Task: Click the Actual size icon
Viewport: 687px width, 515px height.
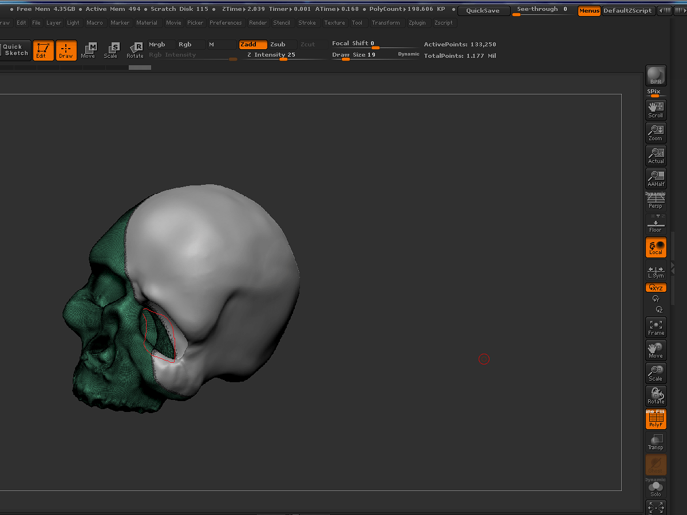Action: tap(656, 156)
